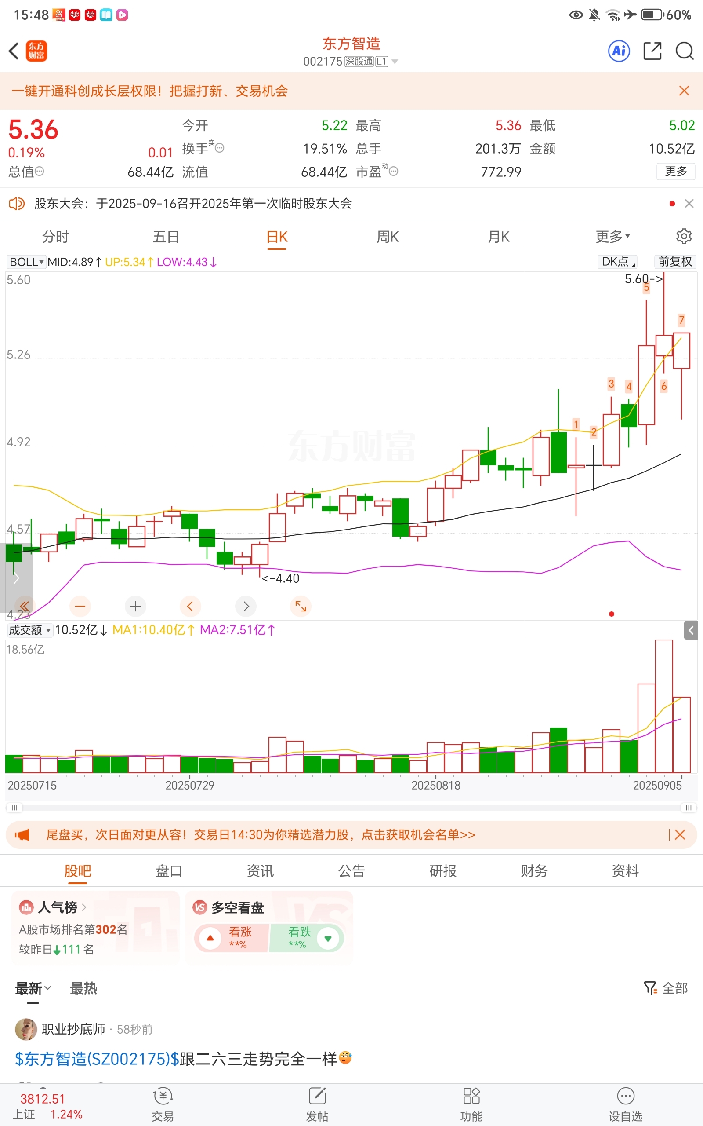Open chart settings gear icon
The width and height of the screenshot is (703, 1126).
[x=684, y=236]
